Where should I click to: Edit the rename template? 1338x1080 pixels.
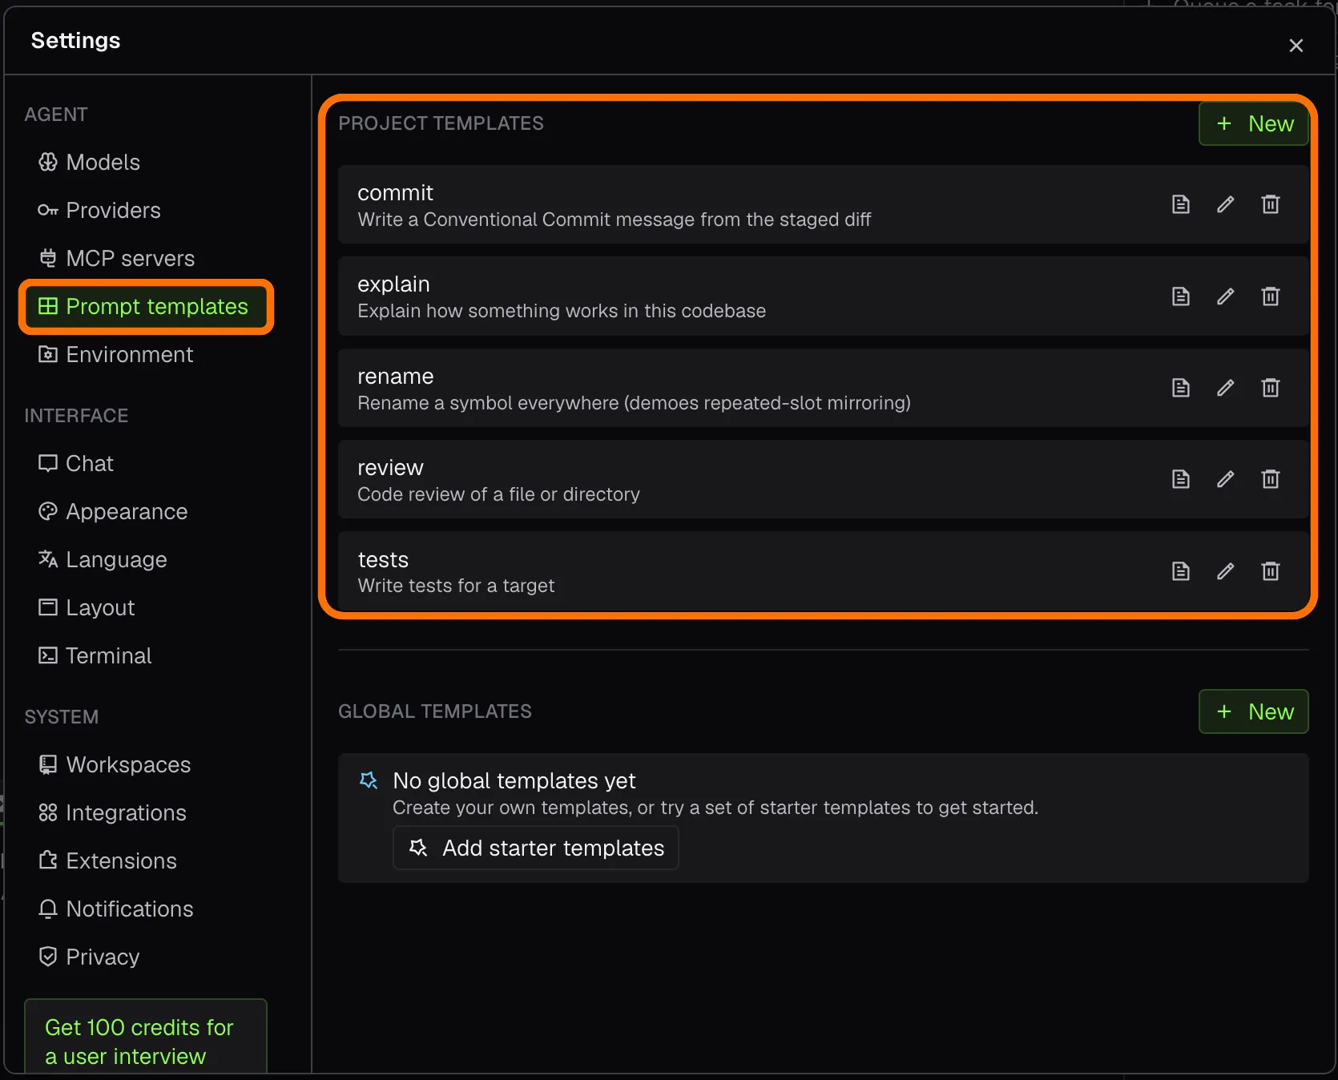[x=1225, y=388]
